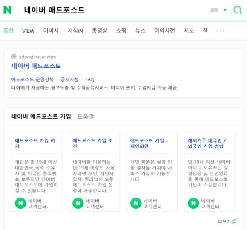Expand the search autocomplete dropdown arrow
Screen dimensions: 247x230
[225, 10]
